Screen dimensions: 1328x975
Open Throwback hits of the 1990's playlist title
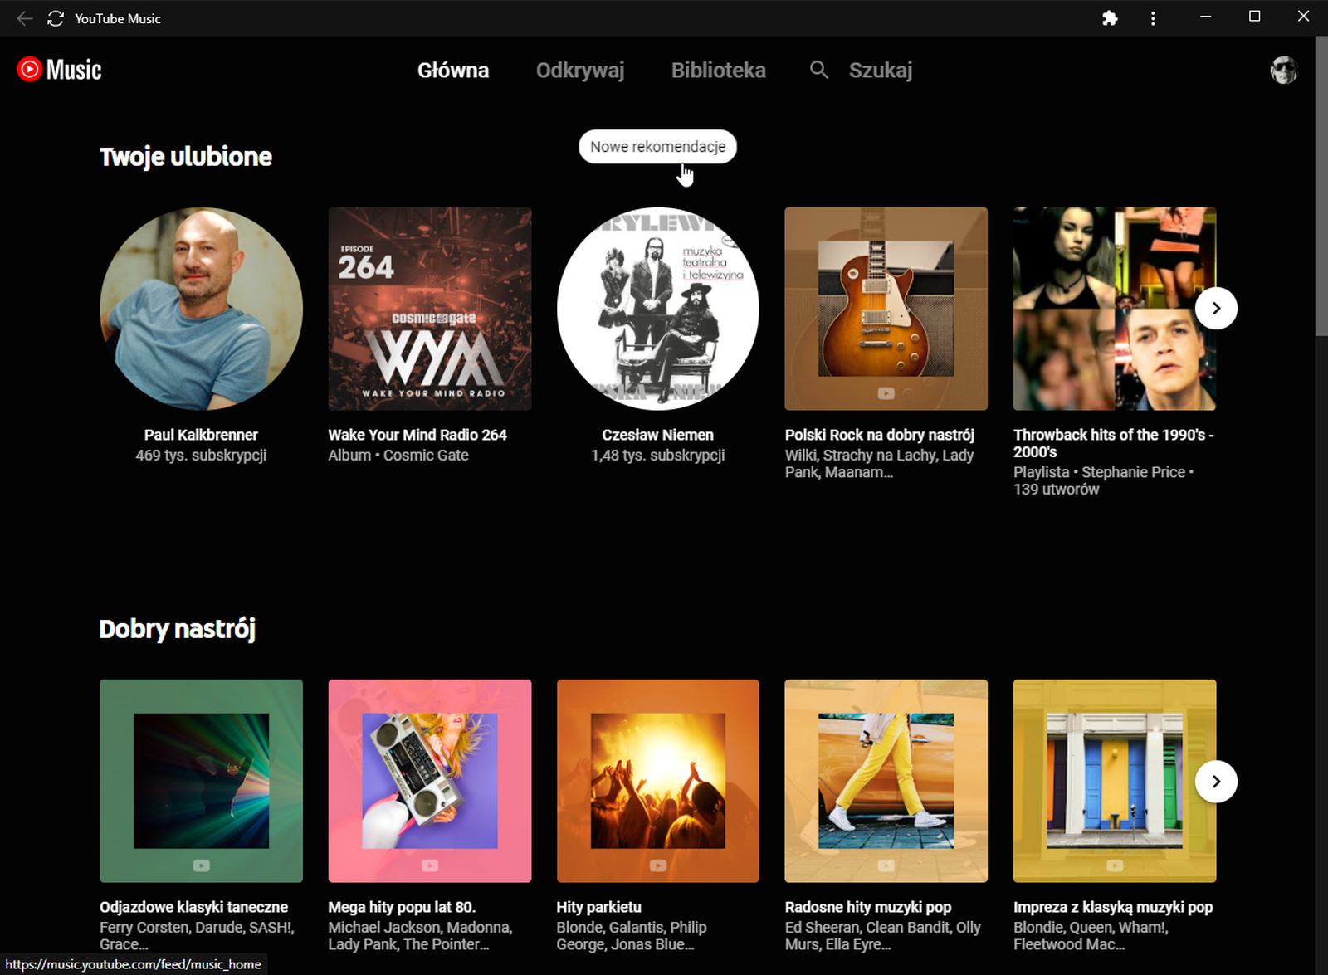(1114, 443)
